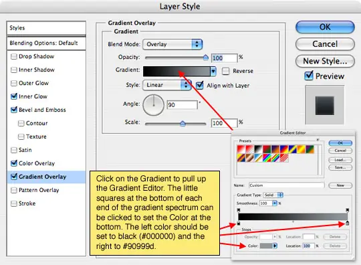The width and height of the screenshot is (361, 265).
Task: Select the orange-yellow-orange gradient preset
Action: tap(301, 149)
